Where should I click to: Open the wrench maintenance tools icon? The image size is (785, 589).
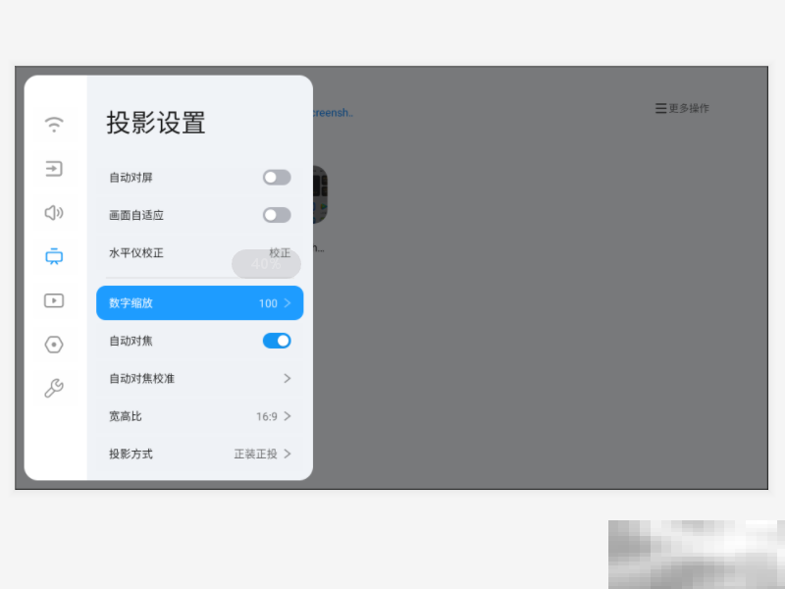pyautogui.click(x=54, y=388)
